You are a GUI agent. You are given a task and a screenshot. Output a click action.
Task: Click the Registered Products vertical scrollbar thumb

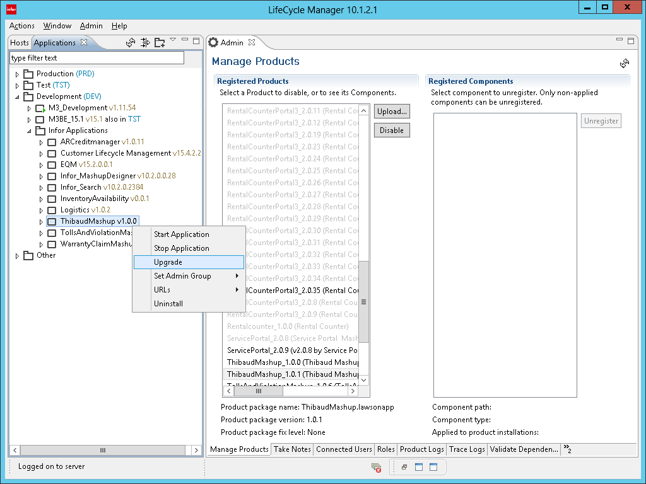coord(363,301)
